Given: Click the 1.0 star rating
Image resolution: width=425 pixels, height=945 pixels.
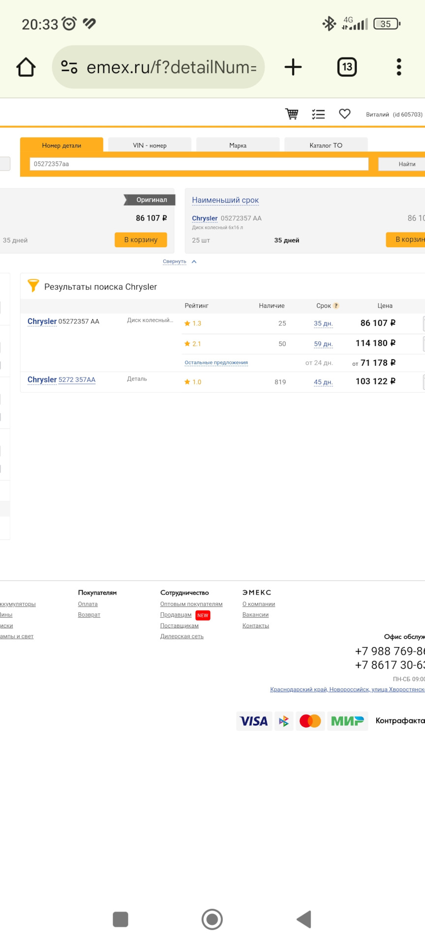Looking at the screenshot, I should click(x=193, y=382).
